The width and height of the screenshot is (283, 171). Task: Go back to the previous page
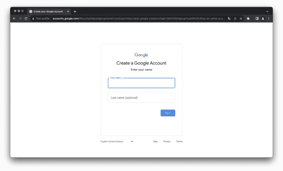(14, 18)
